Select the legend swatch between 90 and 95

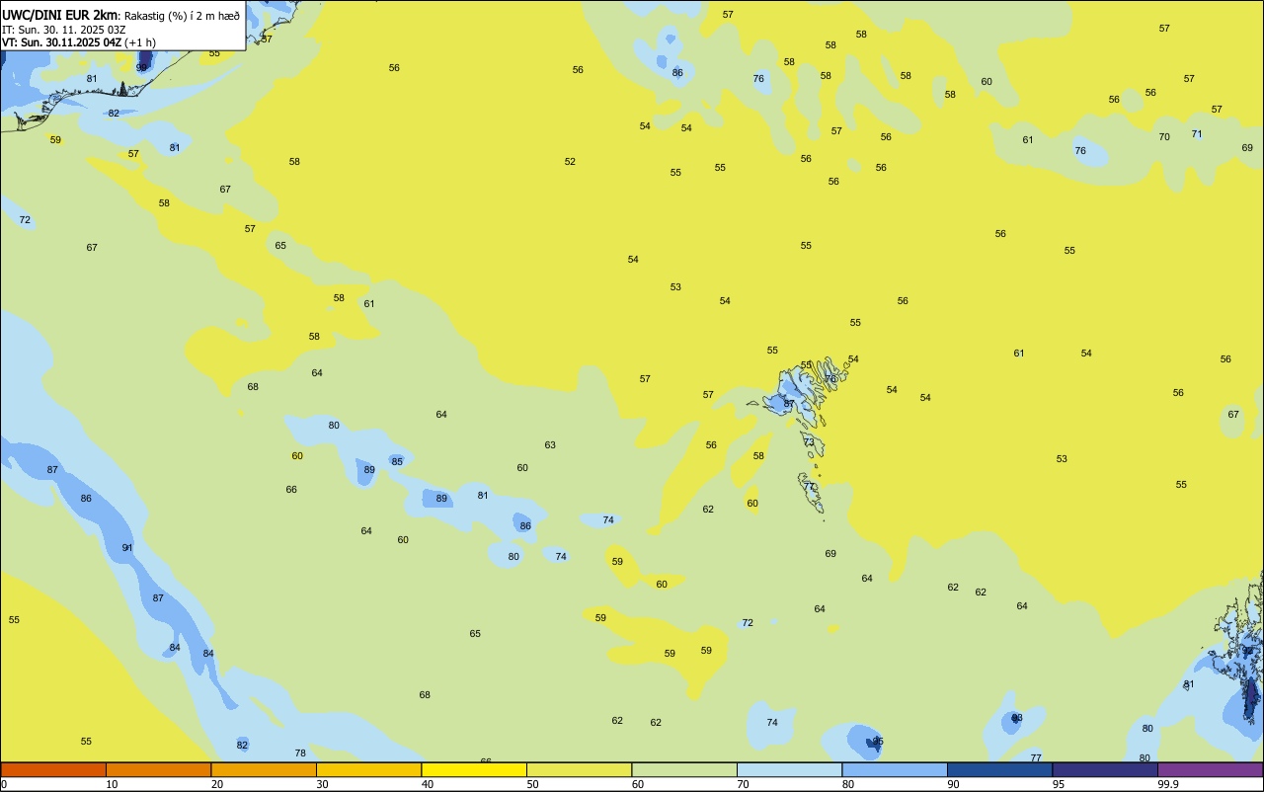999,769
